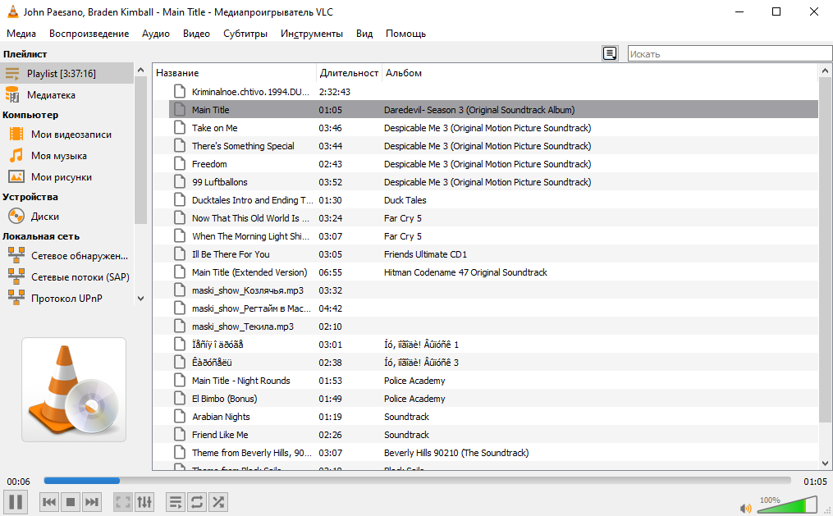Toggle shuffle random playback
833x516 pixels.
pyautogui.click(x=218, y=502)
